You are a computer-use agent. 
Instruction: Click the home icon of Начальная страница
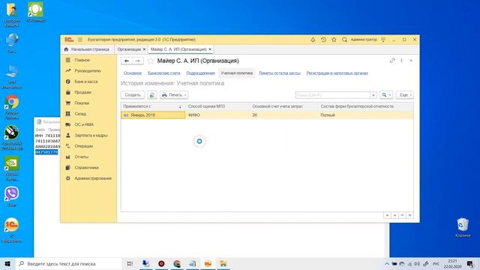click(66, 49)
